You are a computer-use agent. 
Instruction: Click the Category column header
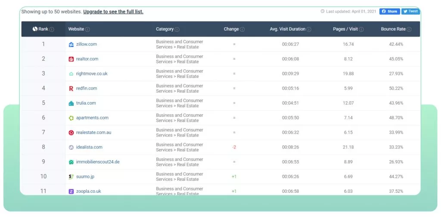click(x=165, y=29)
